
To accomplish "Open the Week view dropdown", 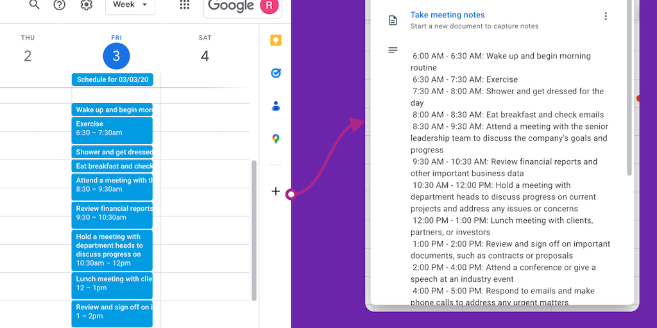I will point(130,5).
